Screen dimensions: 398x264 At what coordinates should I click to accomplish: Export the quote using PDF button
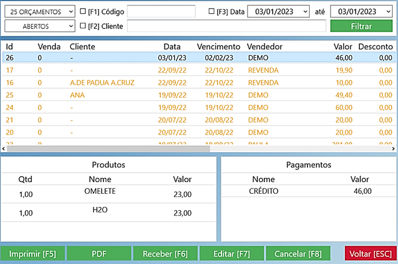(99, 254)
